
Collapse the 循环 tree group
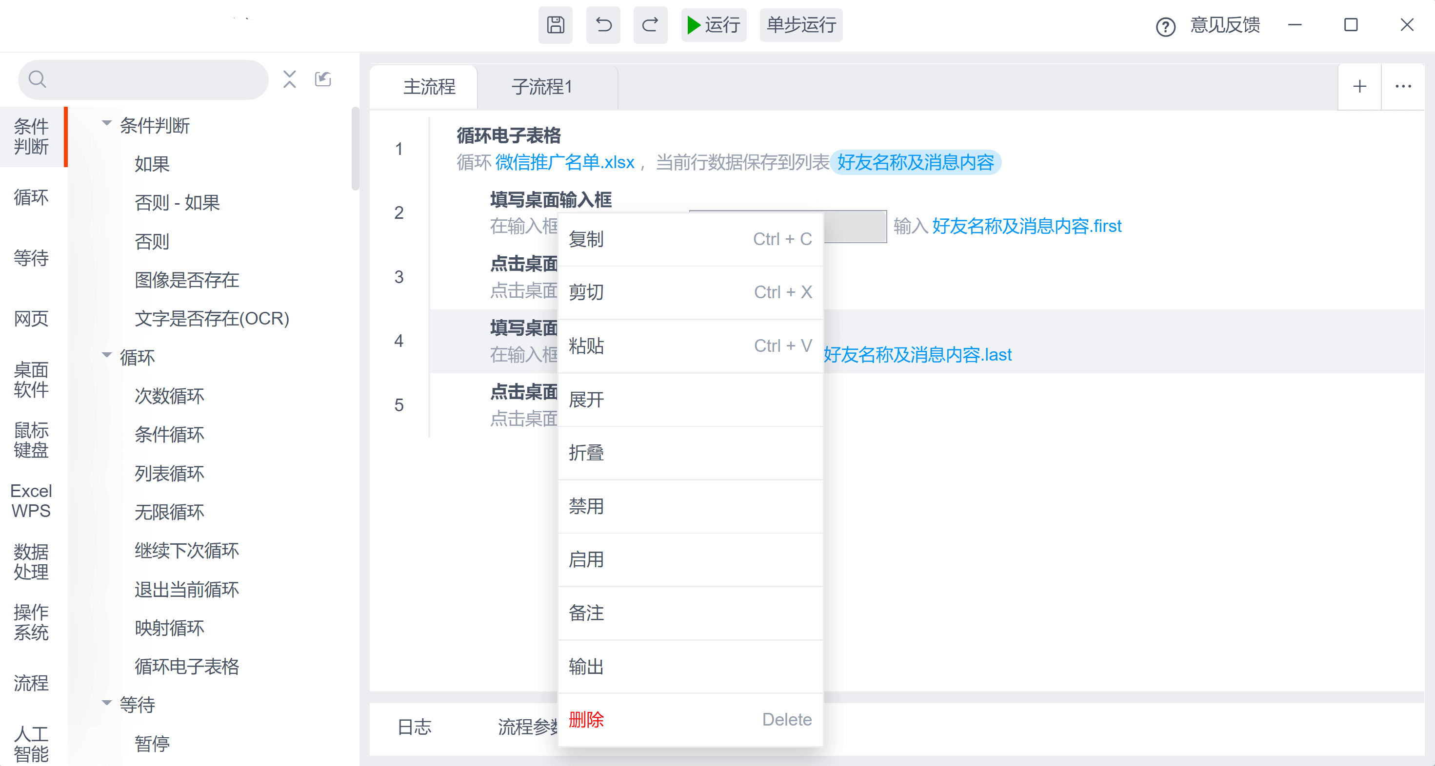[106, 356]
